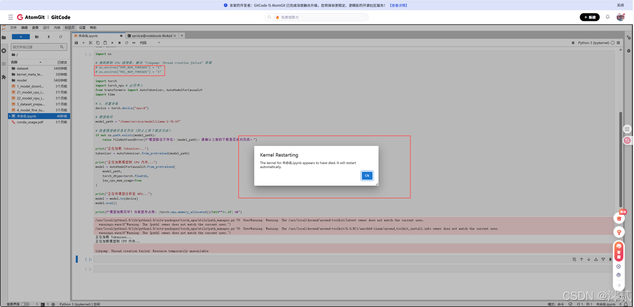Restart the kernel toolbar icon
Screen dimensions: 634x307
[127, 43]
